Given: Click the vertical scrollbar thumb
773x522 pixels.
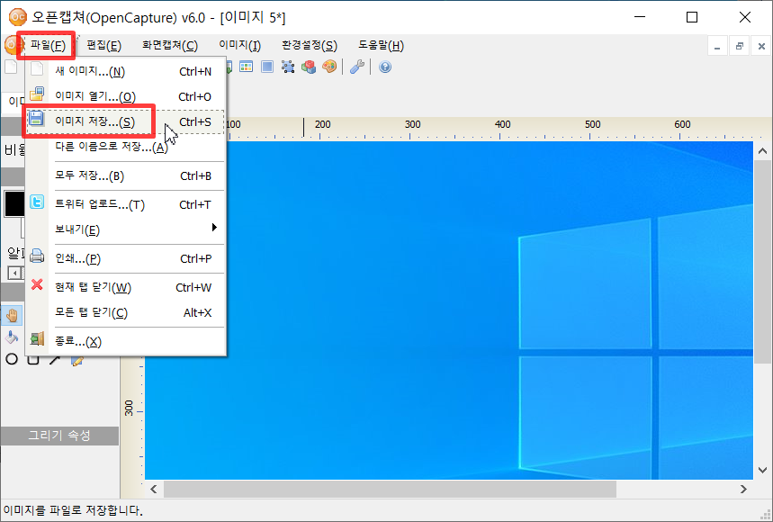Looking at the screenshot, I should click(762, 262).
